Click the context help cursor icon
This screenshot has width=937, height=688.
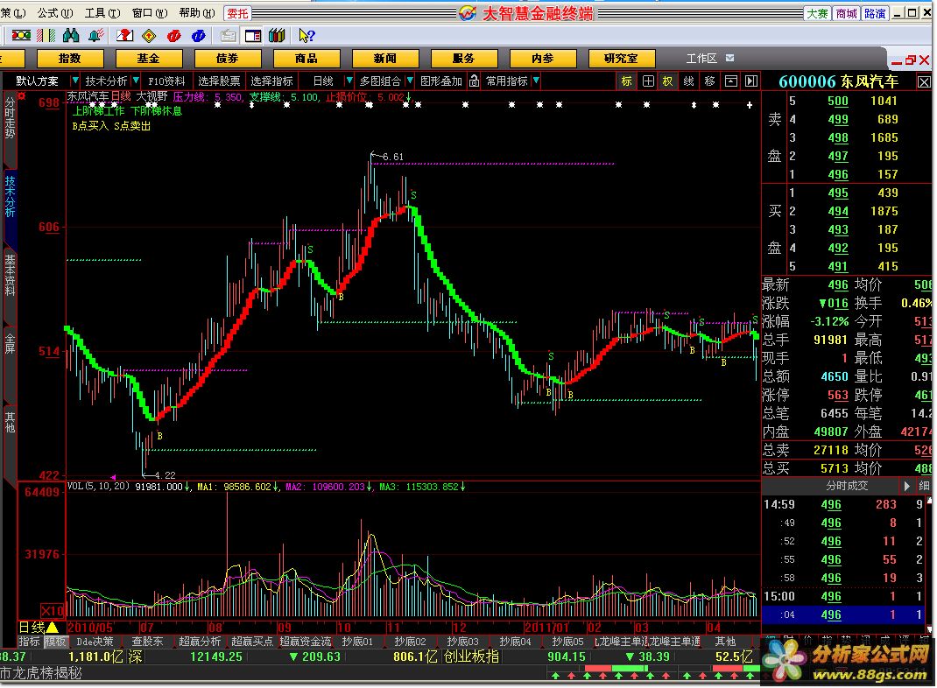pyautogui.click(x=306, y=36)
